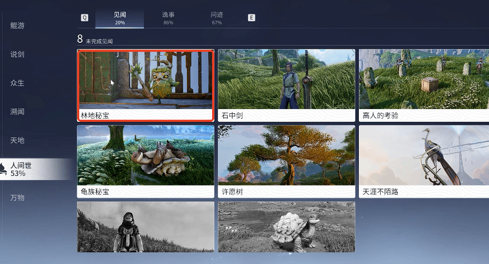The image size is (489, 264).
Task: Select 鲲游 in the sidebar
Action: pyautogui.click(x=17, y=26)
